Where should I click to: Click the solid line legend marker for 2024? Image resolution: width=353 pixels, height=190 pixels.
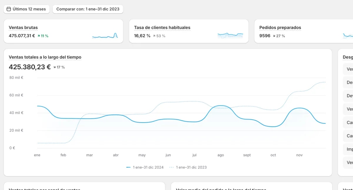[128, 167]
